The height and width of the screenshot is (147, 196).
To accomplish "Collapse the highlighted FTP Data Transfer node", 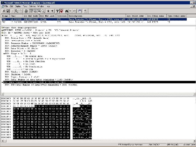I will (2, 82).
